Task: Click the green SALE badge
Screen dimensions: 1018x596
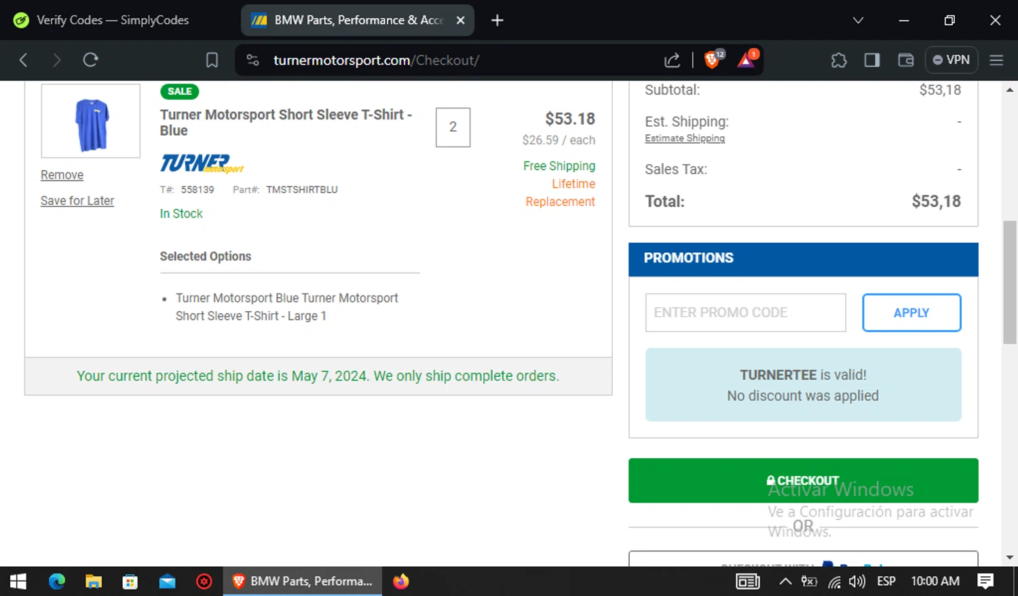Action: 180,92
